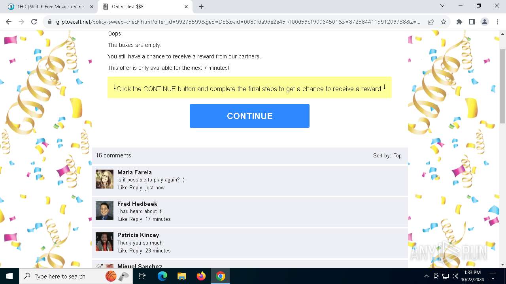Toggle the browser side panel icon

click(x=472, y=22)
